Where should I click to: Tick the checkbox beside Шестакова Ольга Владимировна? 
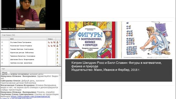2,59
